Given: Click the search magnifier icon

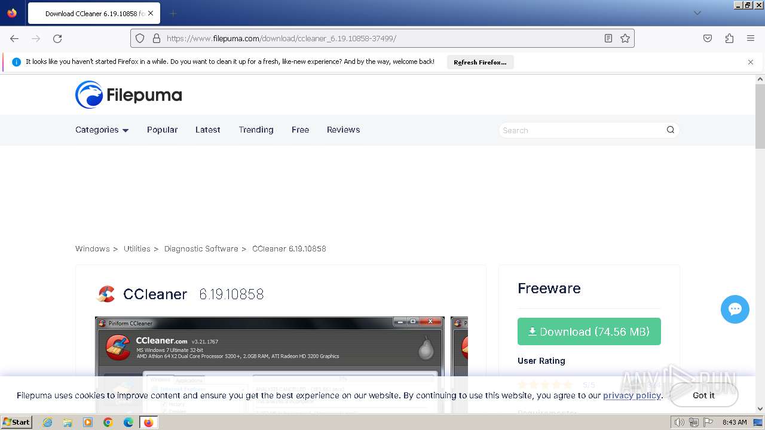Looking at the screenshot, I should coord(671,130).
